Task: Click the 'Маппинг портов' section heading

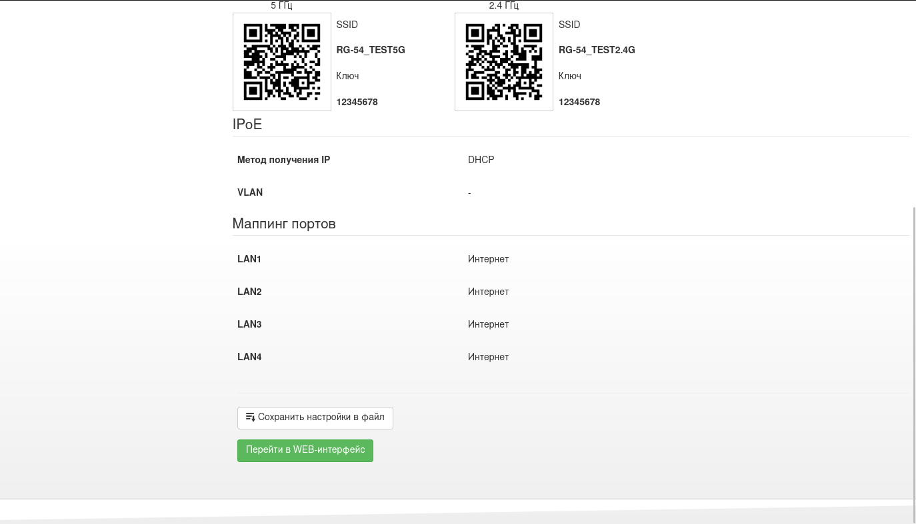Action: pos(284,224)
